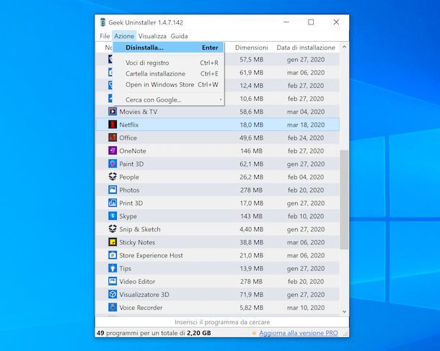This screenshot has height=351, width=440.
Task: Click the mar 18, 2020 install date
Action: (x=306, y=125)
